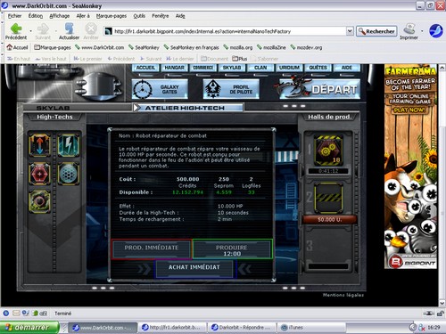Open the URL history dropdown arrow
This screenshot has width=446, height=334.
tap(350, 31)
